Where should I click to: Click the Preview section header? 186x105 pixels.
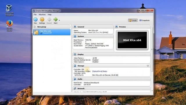pos(132,27)
